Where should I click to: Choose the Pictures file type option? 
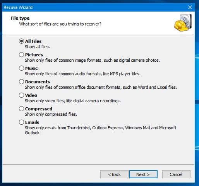click(21, 55)
